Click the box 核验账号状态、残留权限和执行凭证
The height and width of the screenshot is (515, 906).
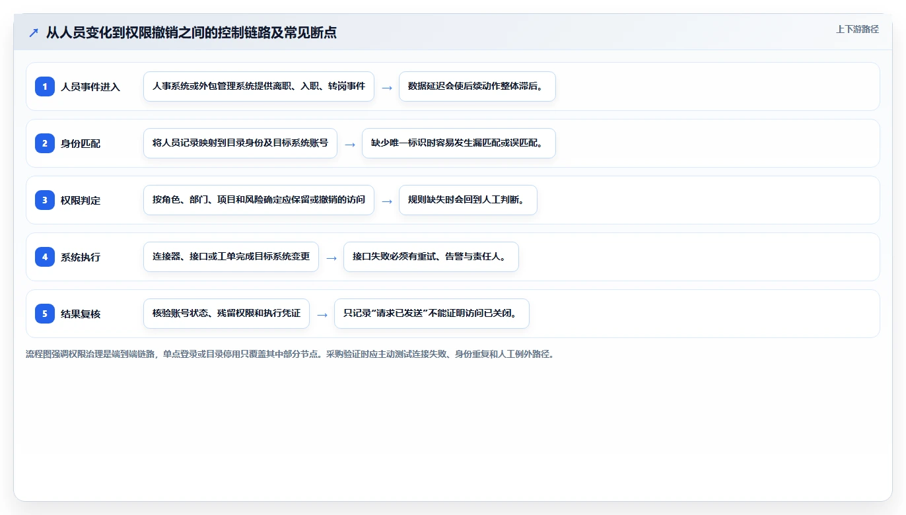(226, 314)
